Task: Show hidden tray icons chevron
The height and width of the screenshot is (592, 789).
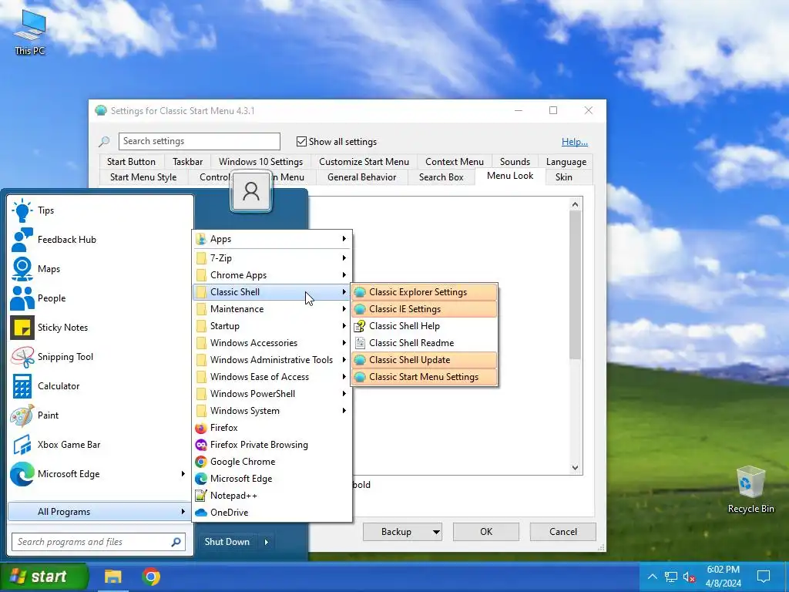Action: [652, 577]
